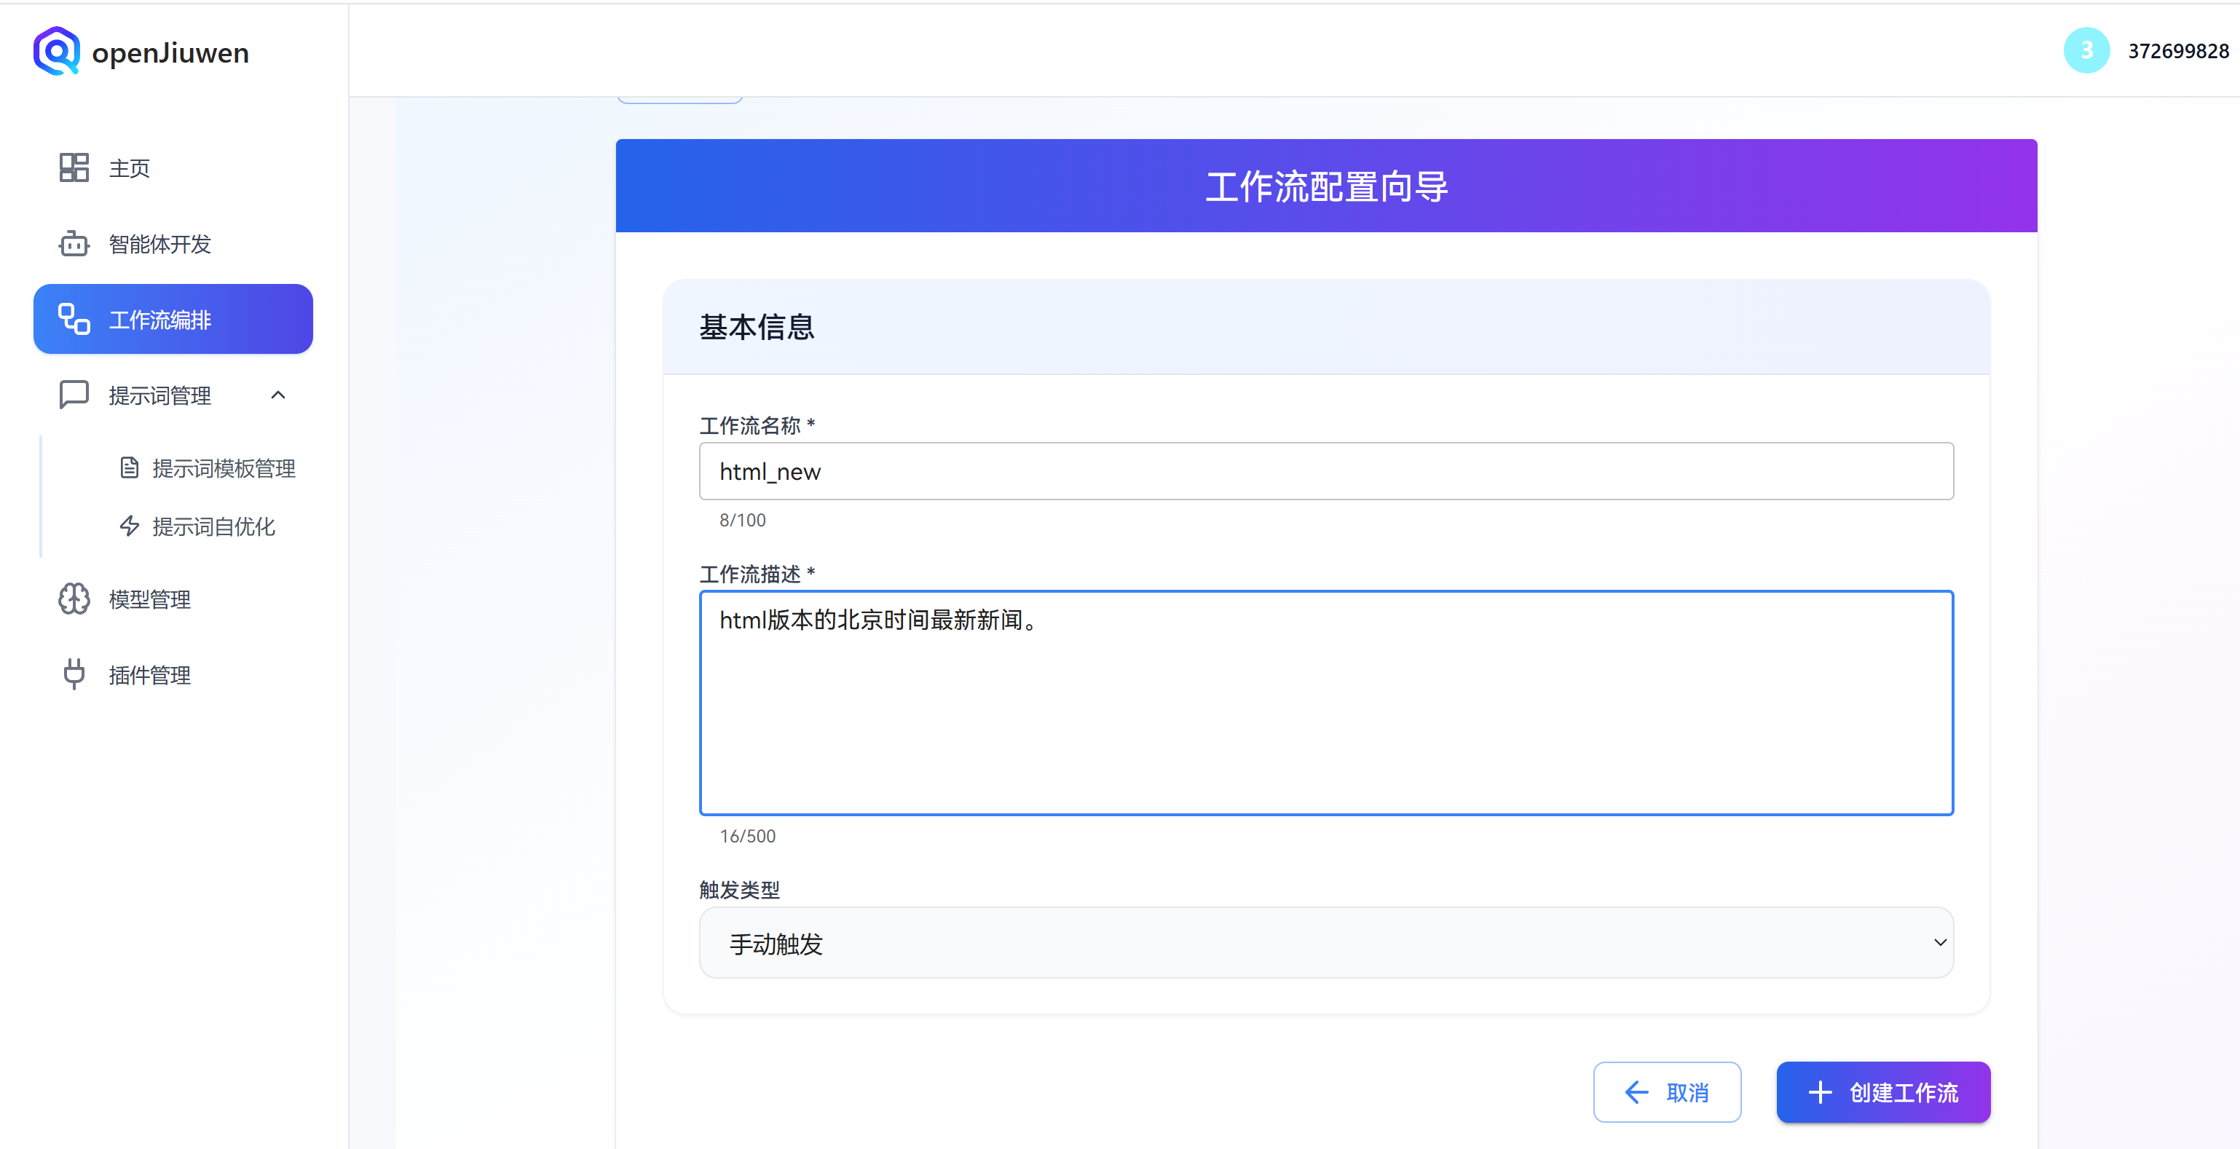Click the brain icon for model management
This screenshot has height=1149, width=2240.
coord(74,599)
